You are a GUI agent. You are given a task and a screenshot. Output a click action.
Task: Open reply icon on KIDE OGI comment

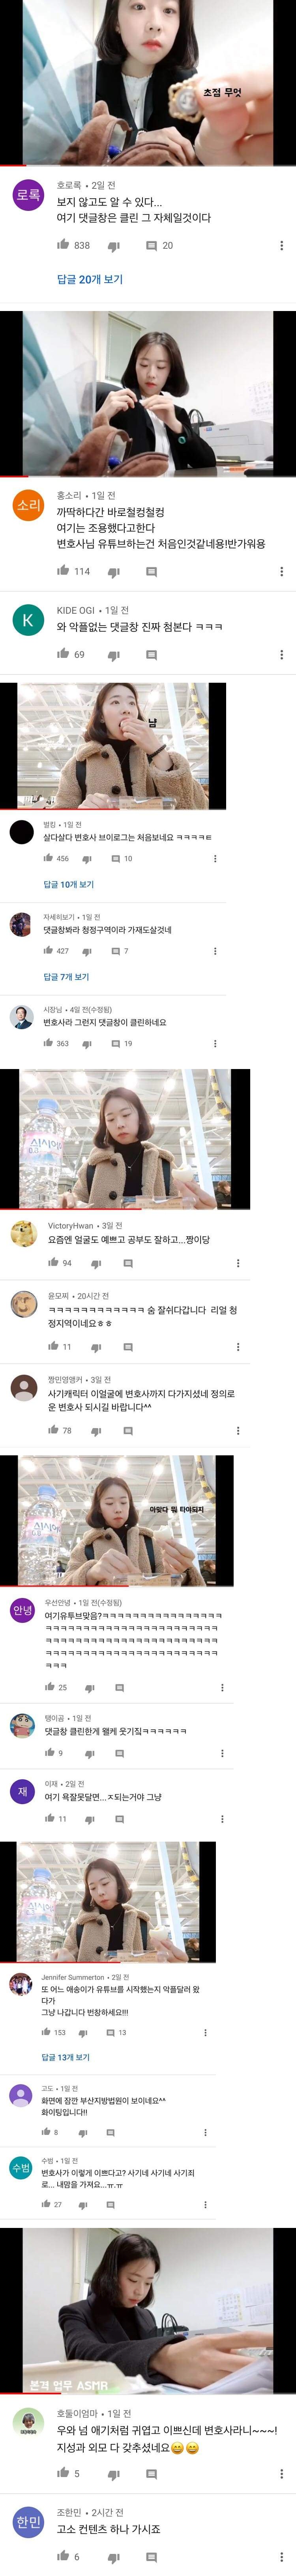click(x=151, y=655)
